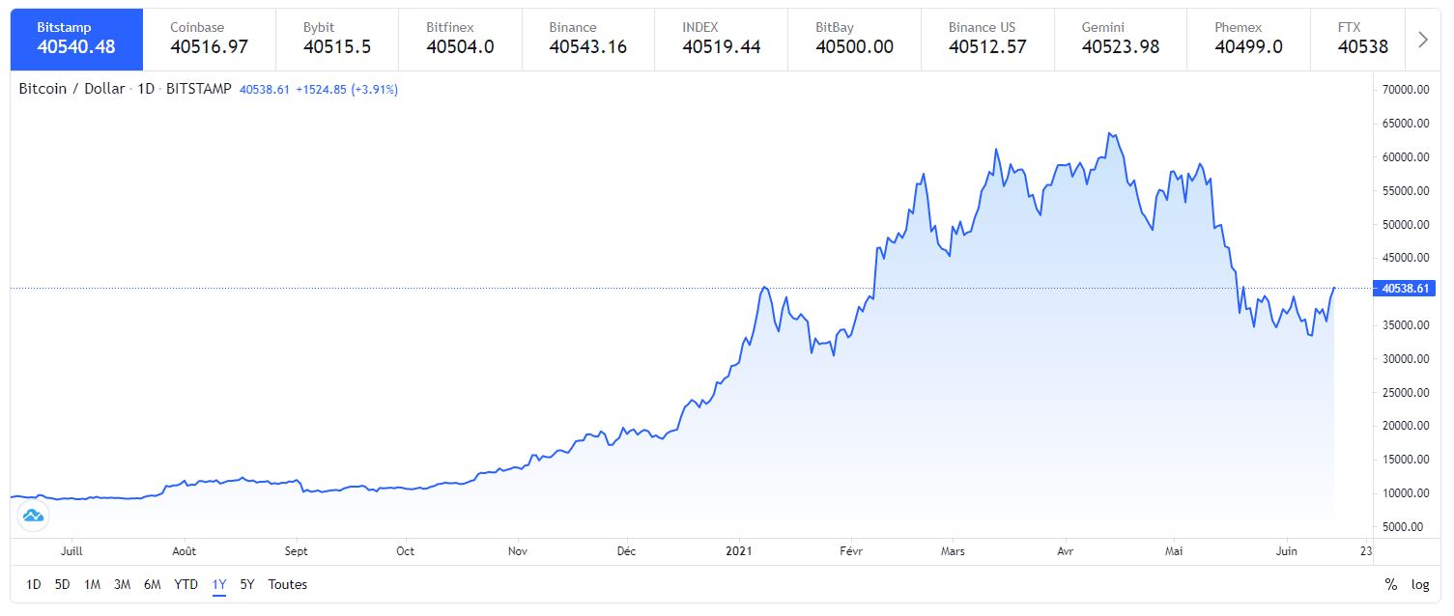
Task: Click the Bitcoin / Dollar chart title
Action: click(72, 89)
